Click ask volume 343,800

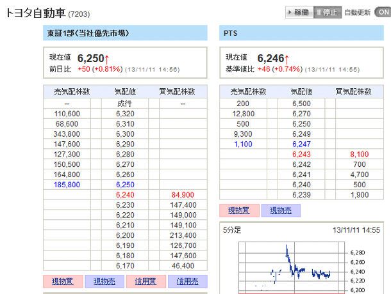point(67,134)
